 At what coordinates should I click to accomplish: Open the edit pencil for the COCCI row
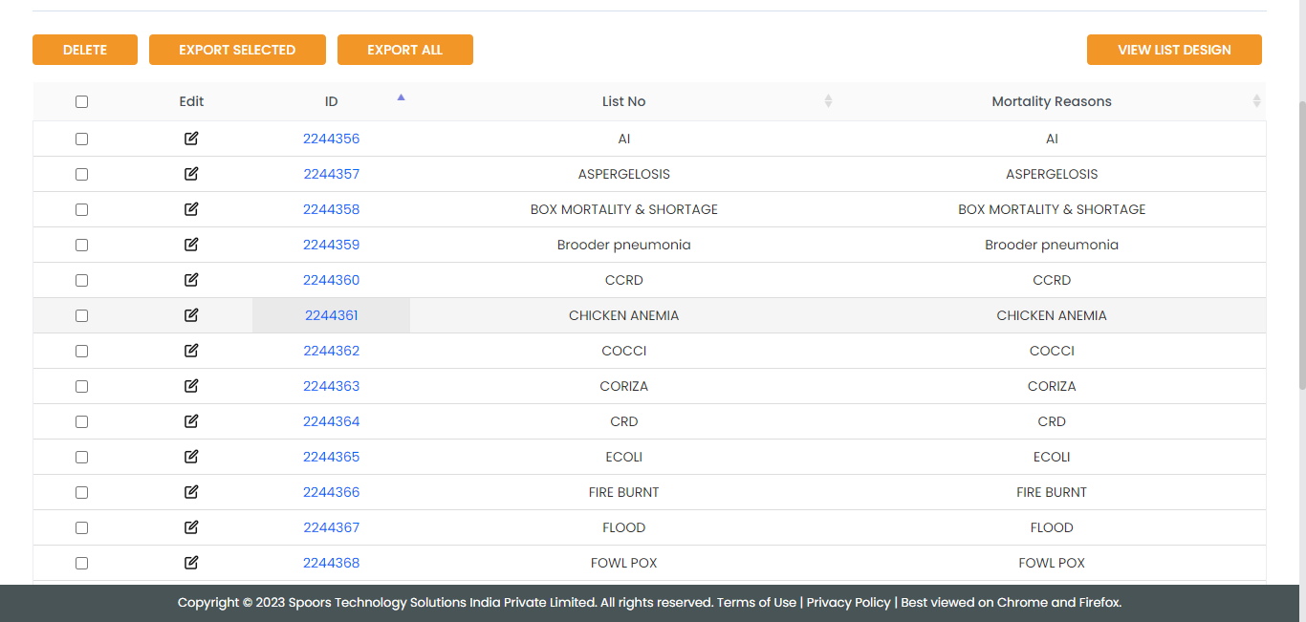point(191,351)
